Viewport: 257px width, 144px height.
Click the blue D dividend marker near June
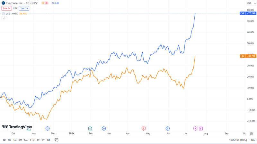[x=167, y=129]
